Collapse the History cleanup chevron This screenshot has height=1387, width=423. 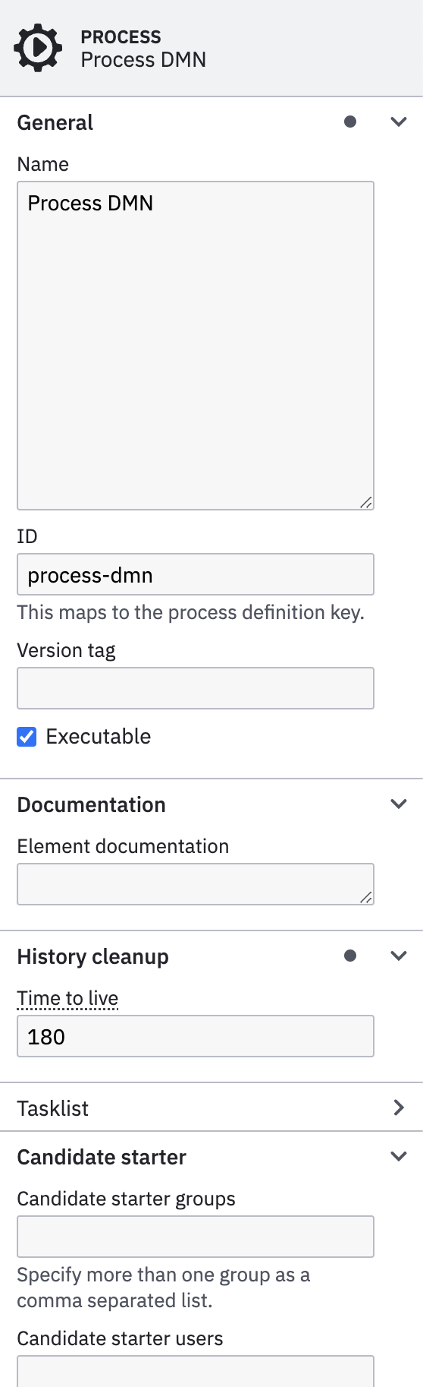pyautogui.click(x=399, y=956)
